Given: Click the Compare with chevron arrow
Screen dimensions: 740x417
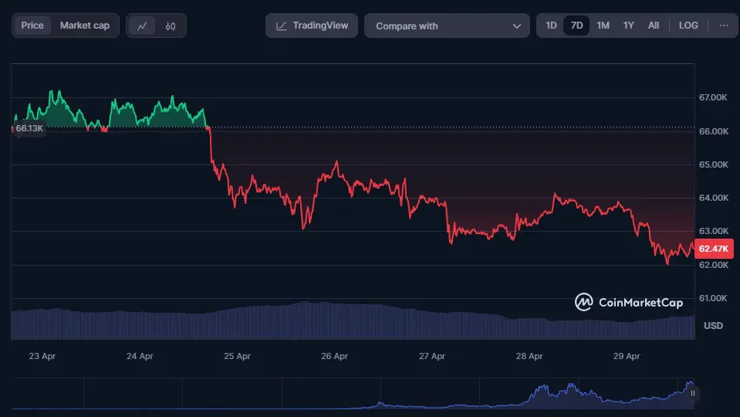Looking at the screenshot, I should 516,25.
